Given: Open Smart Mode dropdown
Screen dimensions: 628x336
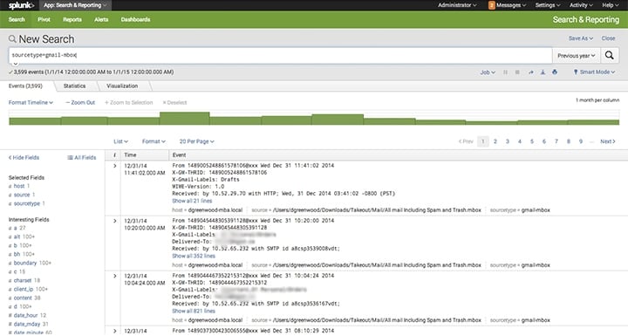Looking at the screenshot, I should (x=594, y=72).
